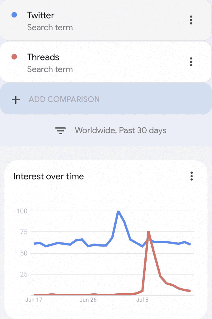Click the Jun 26 axis label
Viewport: 212px width, 319px height.
click(x=88, y=300)
